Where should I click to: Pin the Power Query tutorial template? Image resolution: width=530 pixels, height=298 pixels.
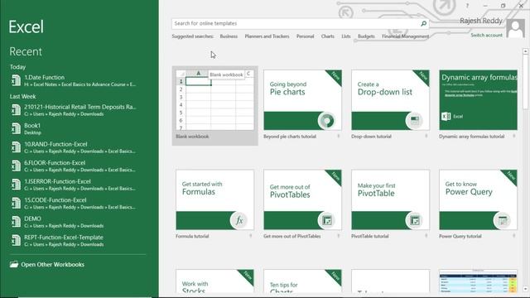pyautogui.click(x=514, y=236)
